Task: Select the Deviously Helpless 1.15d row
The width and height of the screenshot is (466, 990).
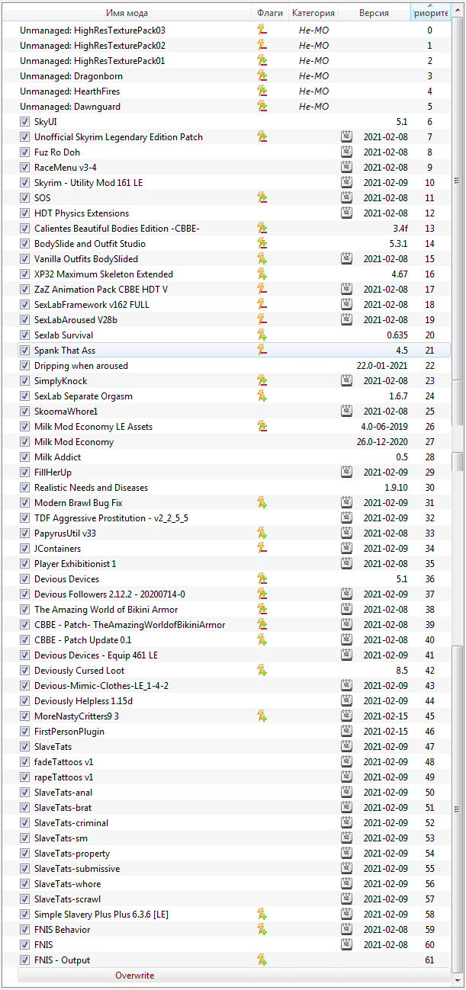Action: pos(233,701)
